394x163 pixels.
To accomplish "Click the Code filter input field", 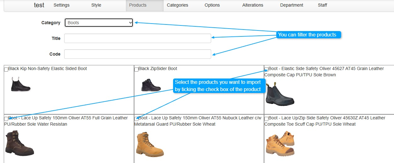I will click(x=138, y=54).
